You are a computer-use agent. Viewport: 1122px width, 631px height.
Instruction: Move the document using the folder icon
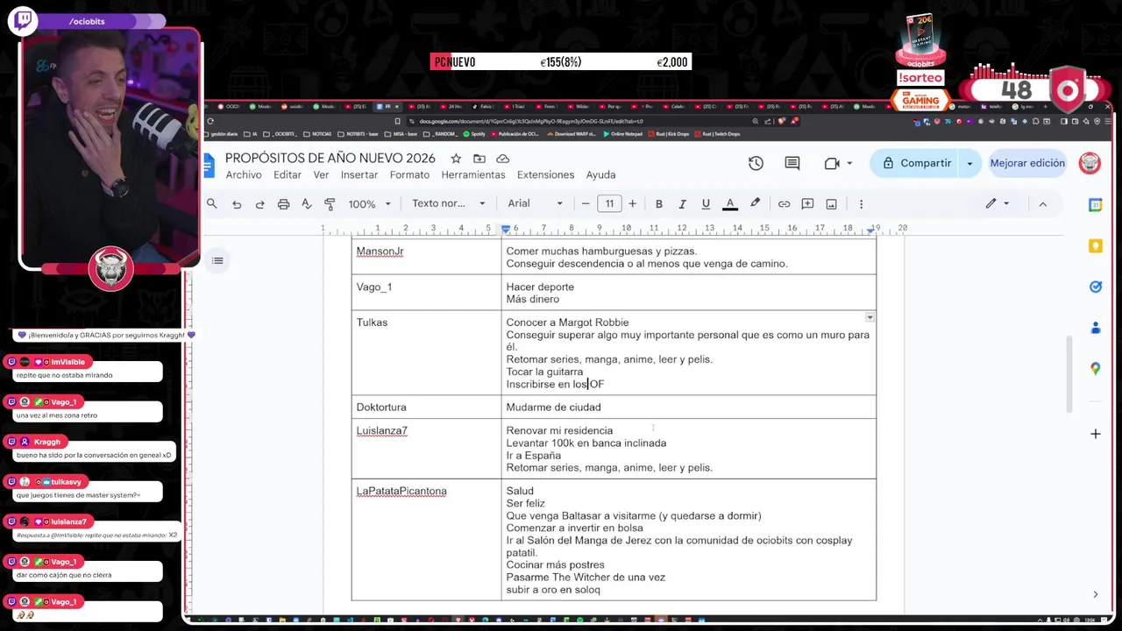[x=479, y=159]
